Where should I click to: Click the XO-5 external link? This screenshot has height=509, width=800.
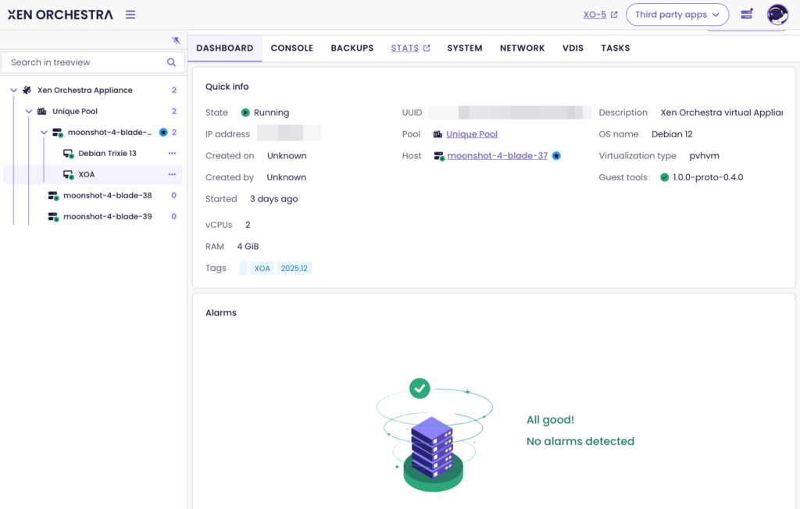pos(600,15)
